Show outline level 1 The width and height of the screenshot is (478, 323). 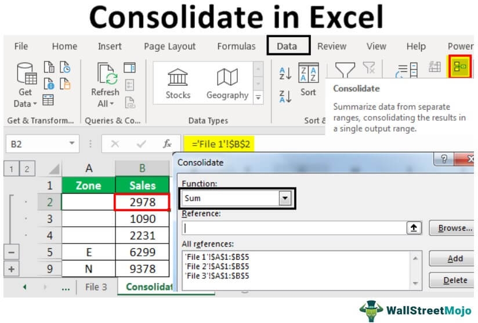coord(11,169)
